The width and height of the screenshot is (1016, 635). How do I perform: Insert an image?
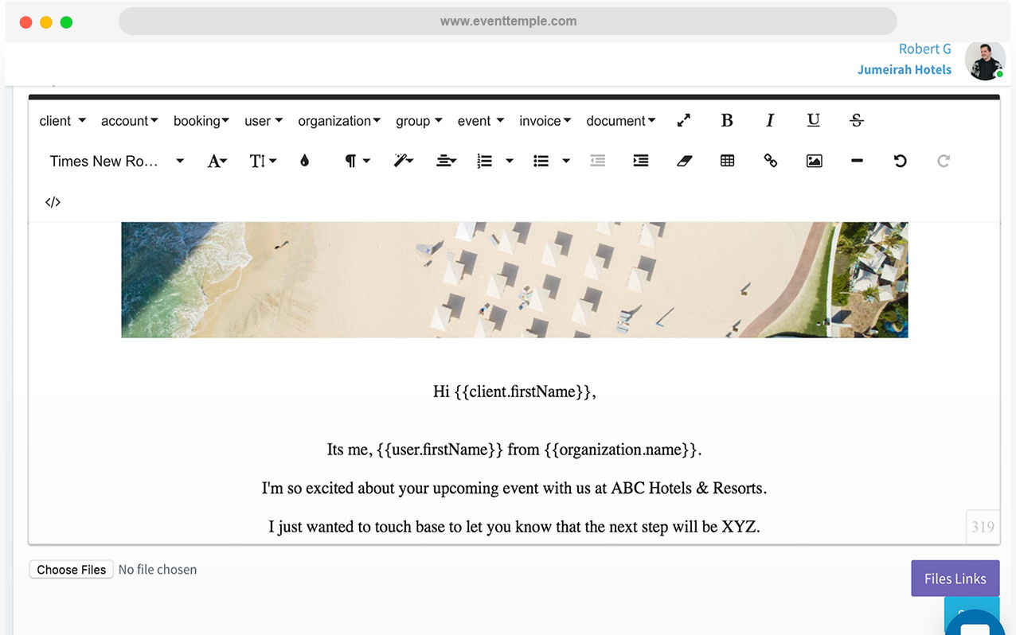(814, 161)
